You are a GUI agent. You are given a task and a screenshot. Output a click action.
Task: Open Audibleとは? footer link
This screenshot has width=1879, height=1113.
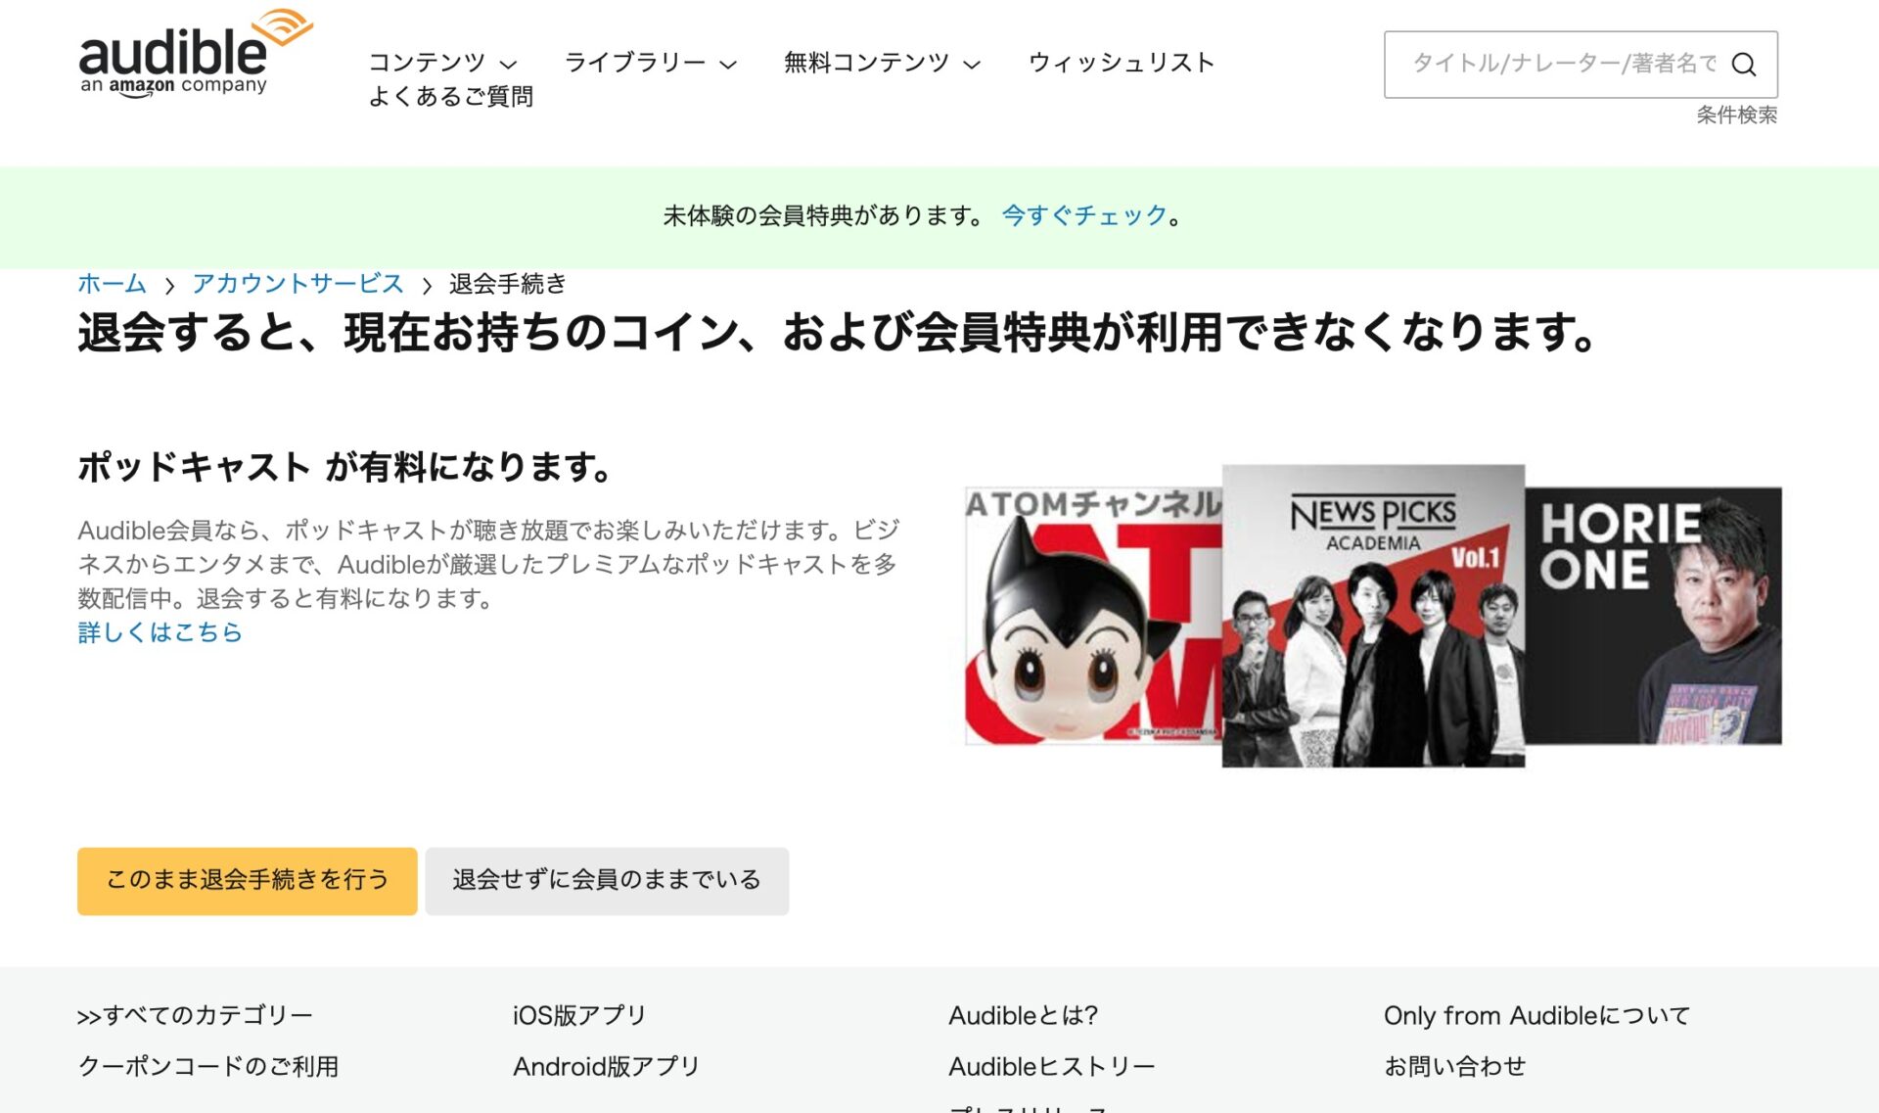1024,1015
